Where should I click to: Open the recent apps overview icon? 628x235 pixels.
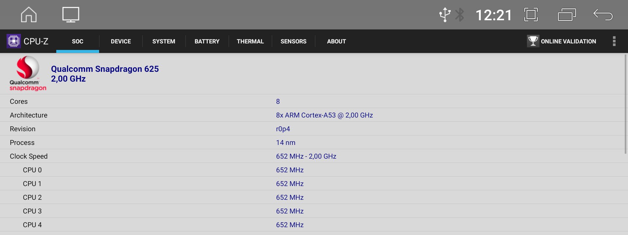pos(567,15)
